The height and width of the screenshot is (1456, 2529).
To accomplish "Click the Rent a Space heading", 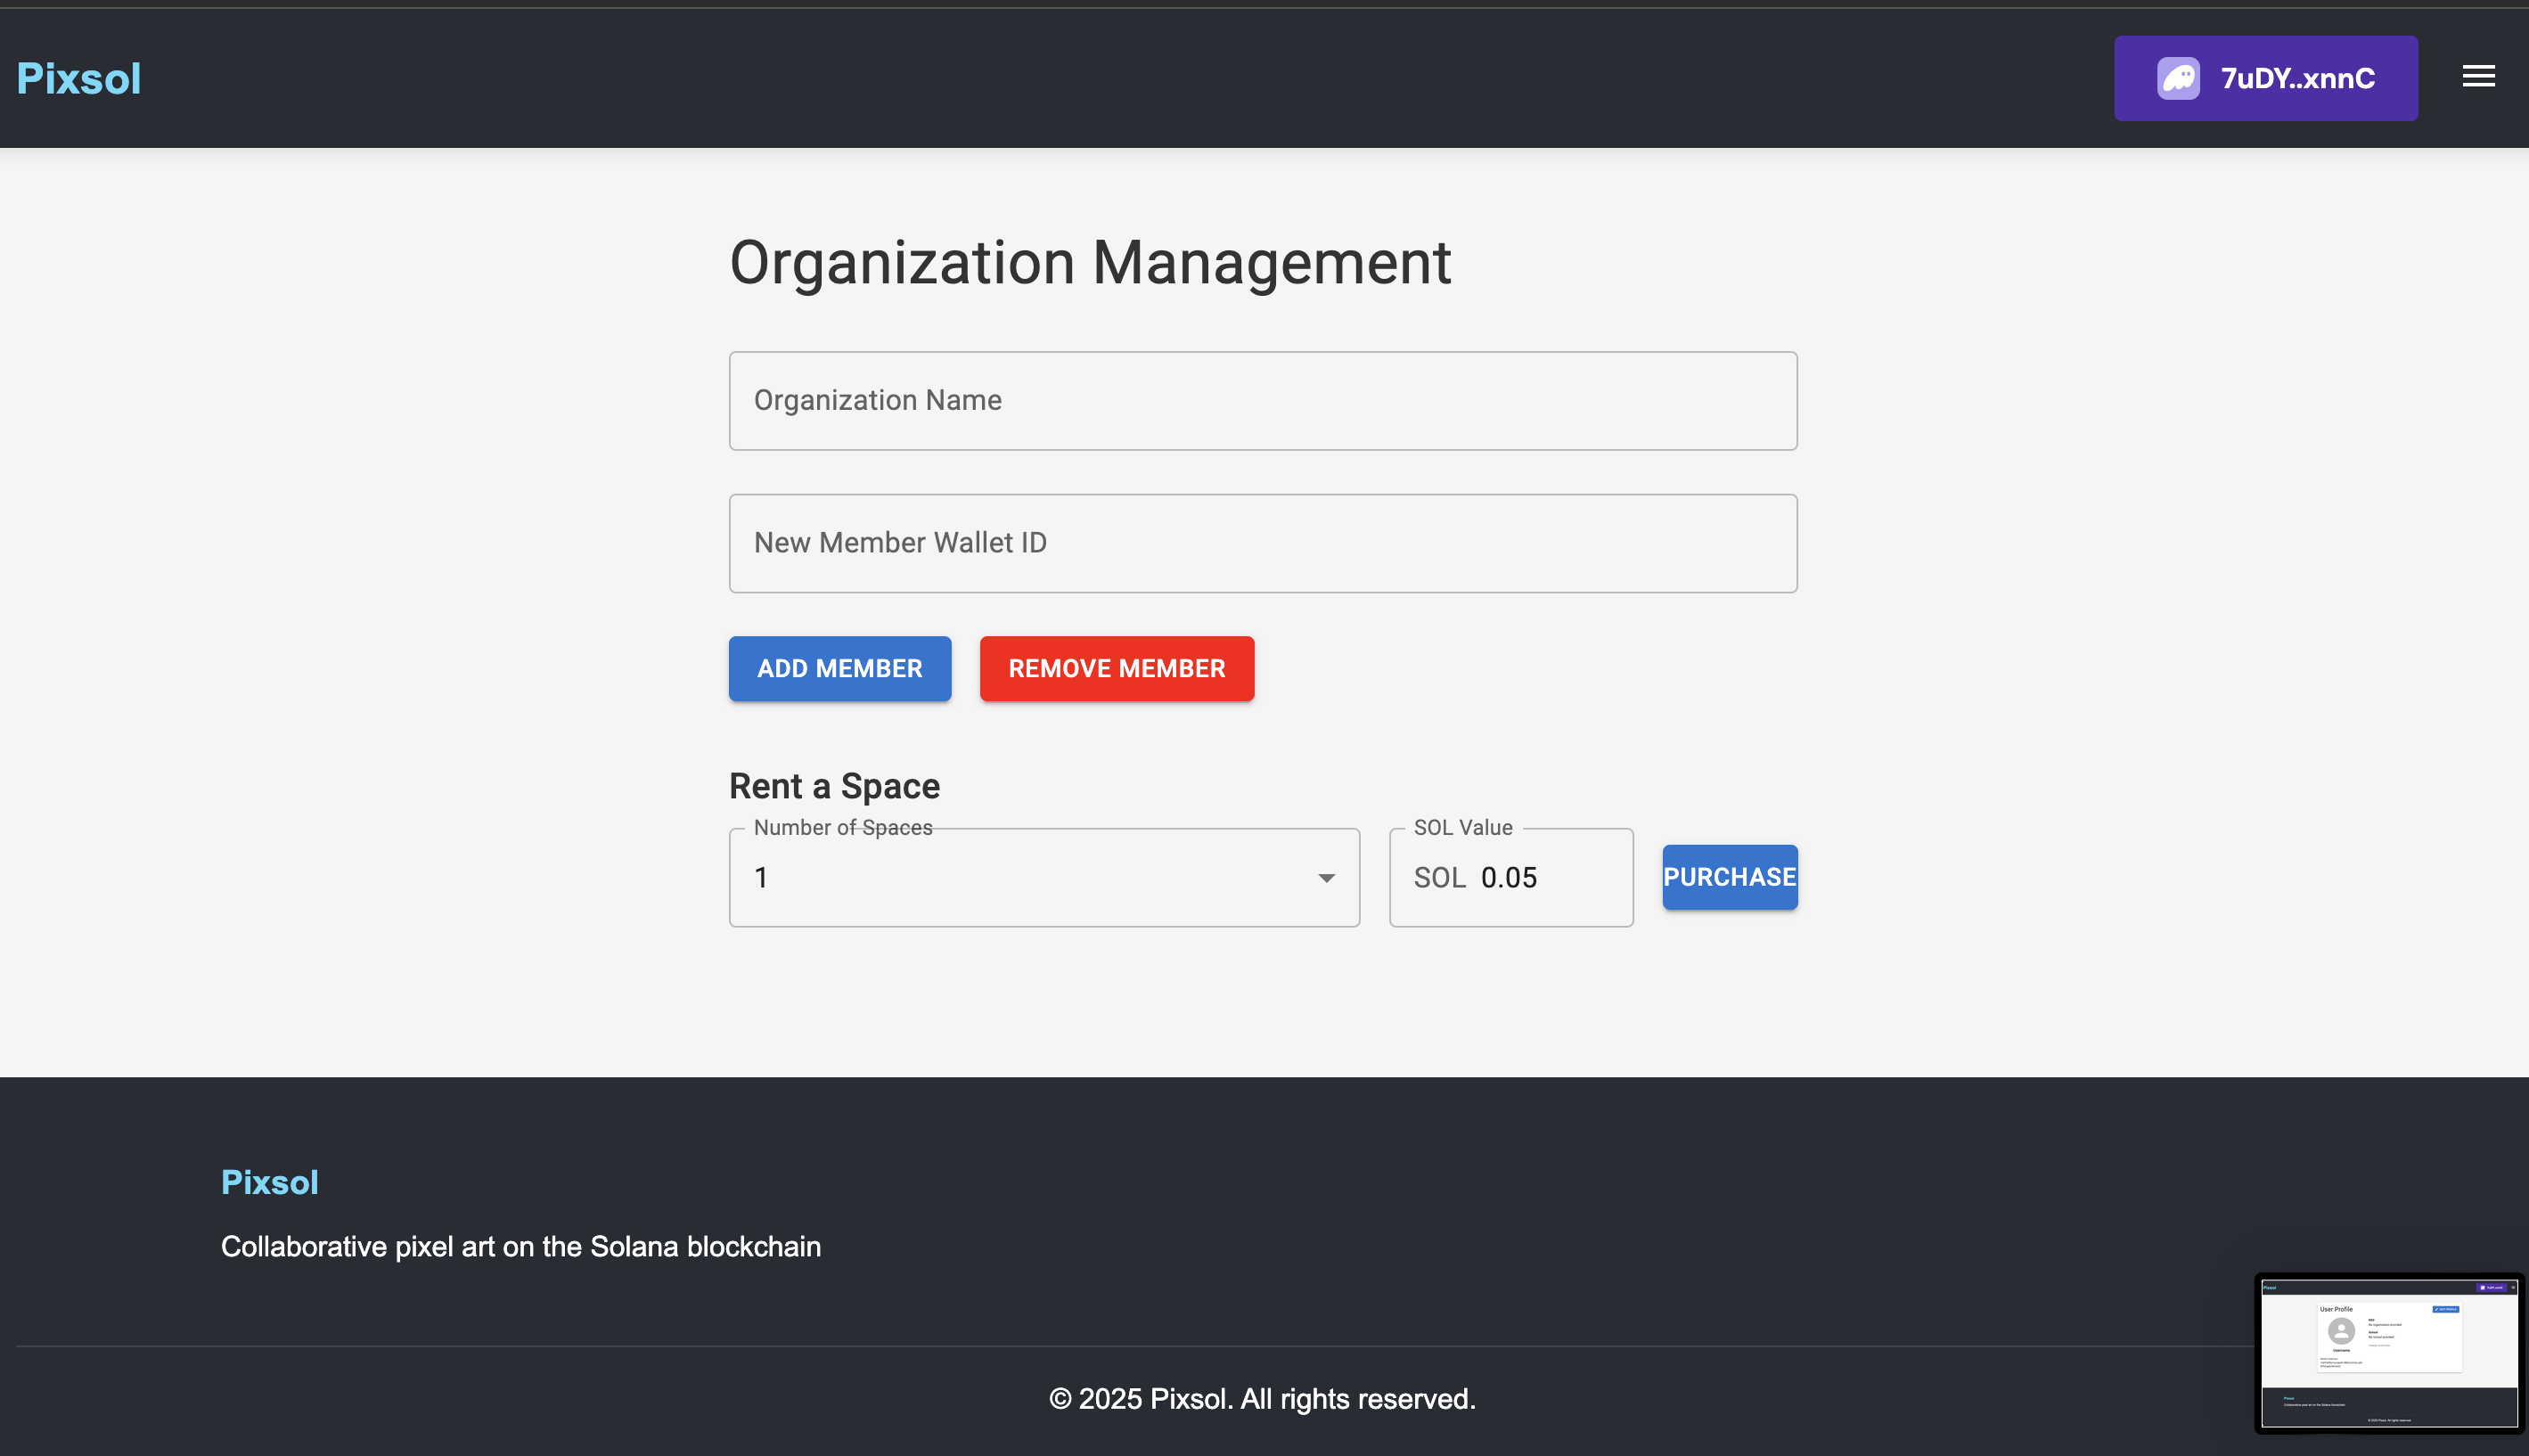I will [x=834, y=786].
